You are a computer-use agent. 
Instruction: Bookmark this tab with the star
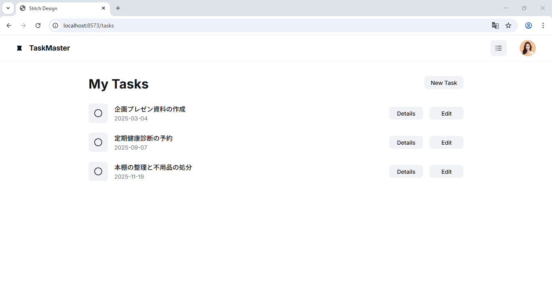tap(508, 25)
